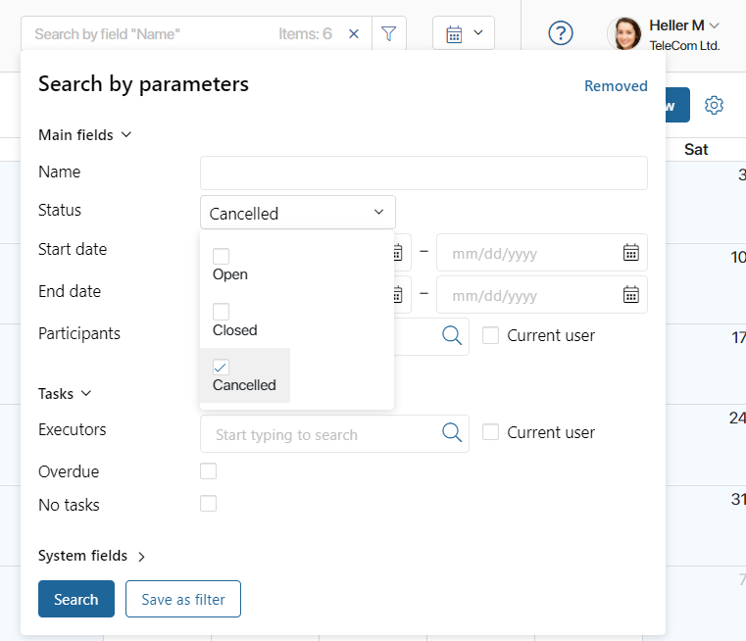Click the Removed link
Screen dimensions: 746x641
click(x=616, y=86)
